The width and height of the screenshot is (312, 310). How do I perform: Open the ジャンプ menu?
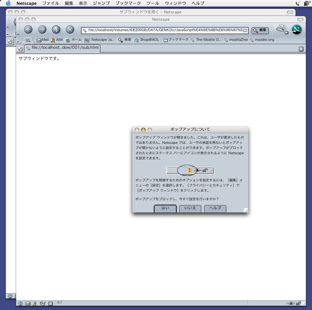pyautogui.click(x=102, y=3)
